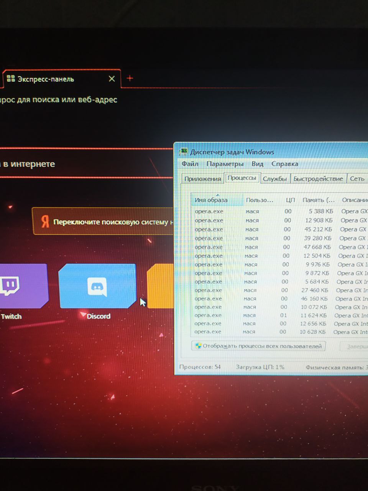This screenshot has width=368, height=491.
Task: Select opera.exe process using 9 976 КБ
Action: point(280,265)
